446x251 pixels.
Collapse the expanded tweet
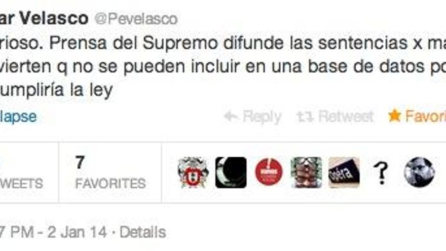click(x=18, y=117)
